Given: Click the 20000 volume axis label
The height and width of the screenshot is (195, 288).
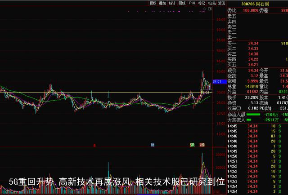Looking at the screenshot, I should click(x=220, y=168).
